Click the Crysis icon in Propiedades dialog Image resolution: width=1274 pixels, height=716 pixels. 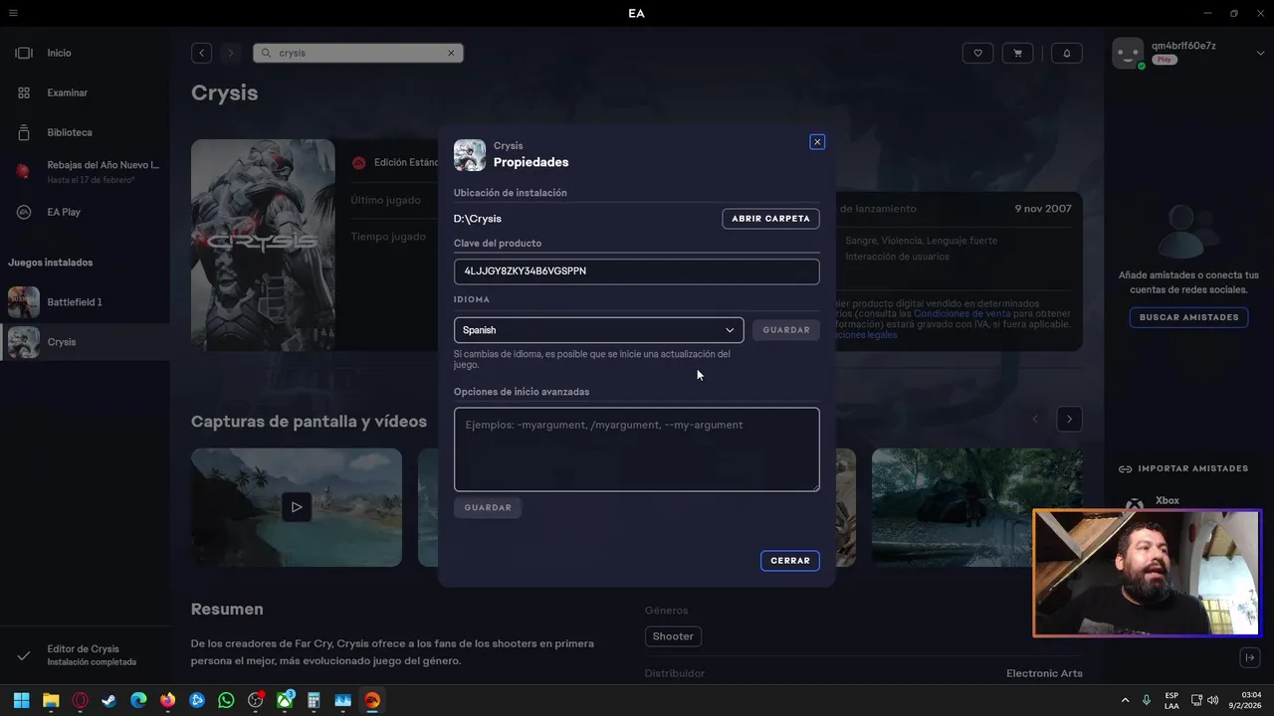470,155
